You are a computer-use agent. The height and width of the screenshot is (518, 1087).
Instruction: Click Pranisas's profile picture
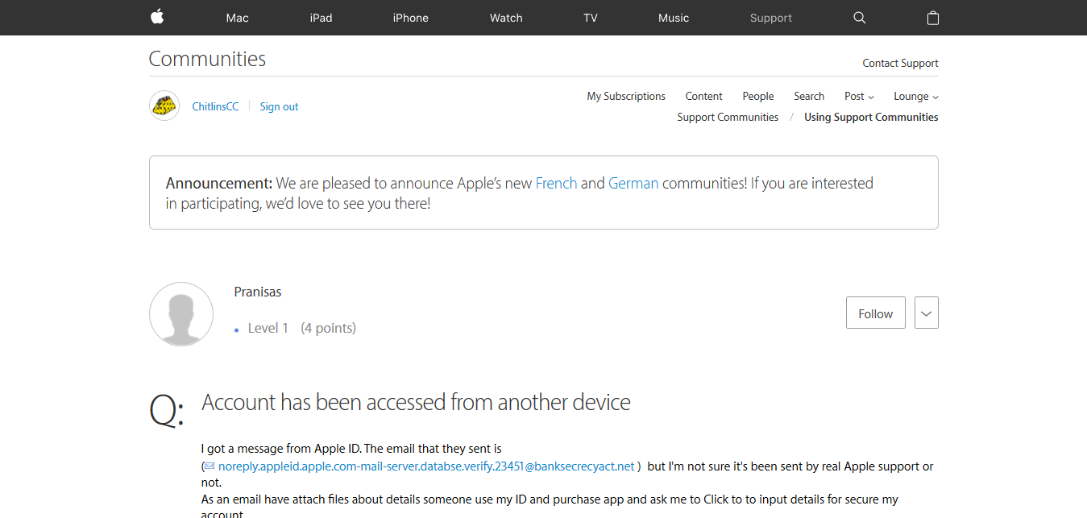coord(181,313)
